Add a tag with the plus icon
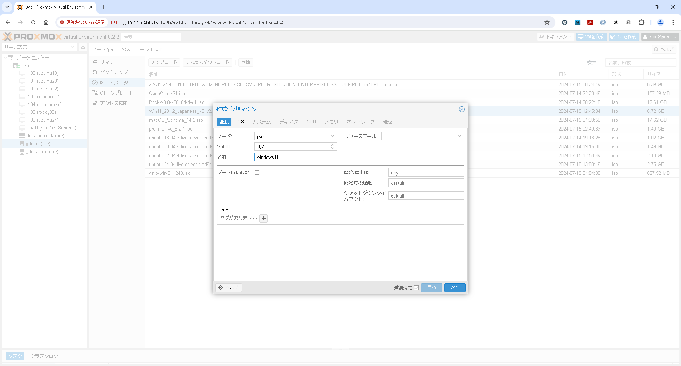 point(264,218)
